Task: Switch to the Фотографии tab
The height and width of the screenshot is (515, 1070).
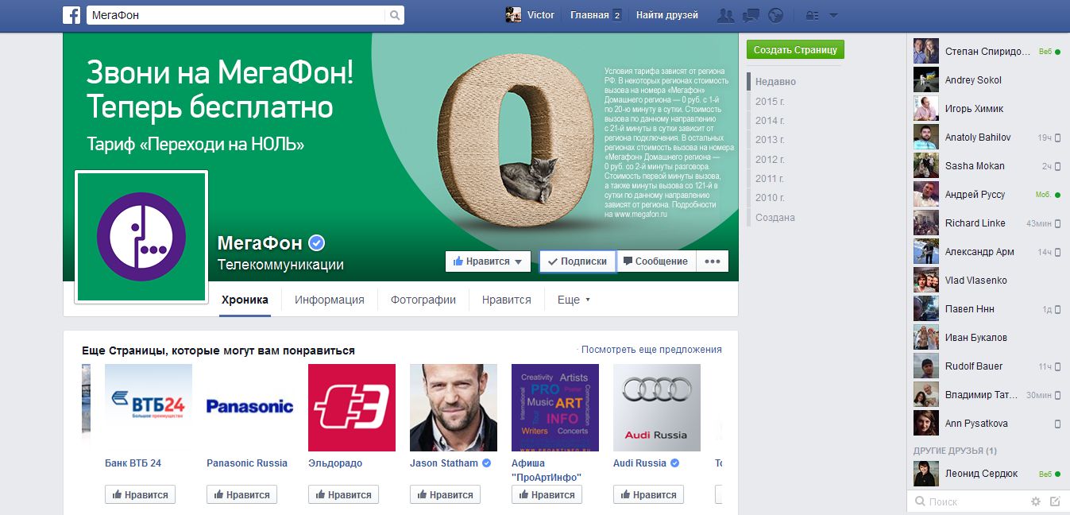Action: [423, 300]
